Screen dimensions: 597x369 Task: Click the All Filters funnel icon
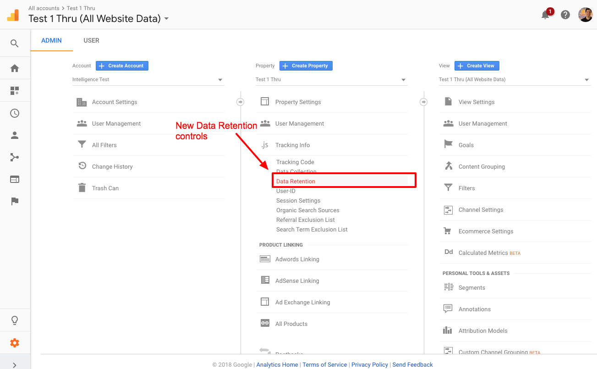(82, 145)
